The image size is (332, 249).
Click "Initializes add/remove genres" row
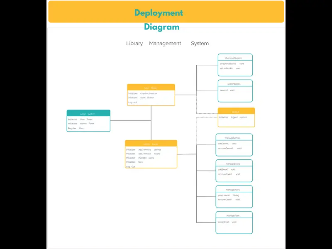[x=144, y=150]
